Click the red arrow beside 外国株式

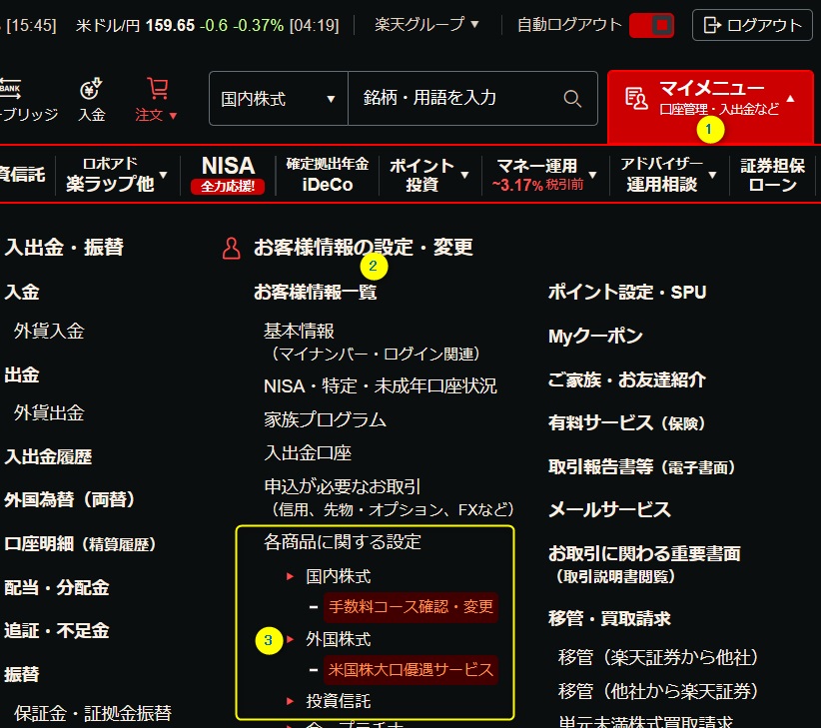tap(291, 639)
